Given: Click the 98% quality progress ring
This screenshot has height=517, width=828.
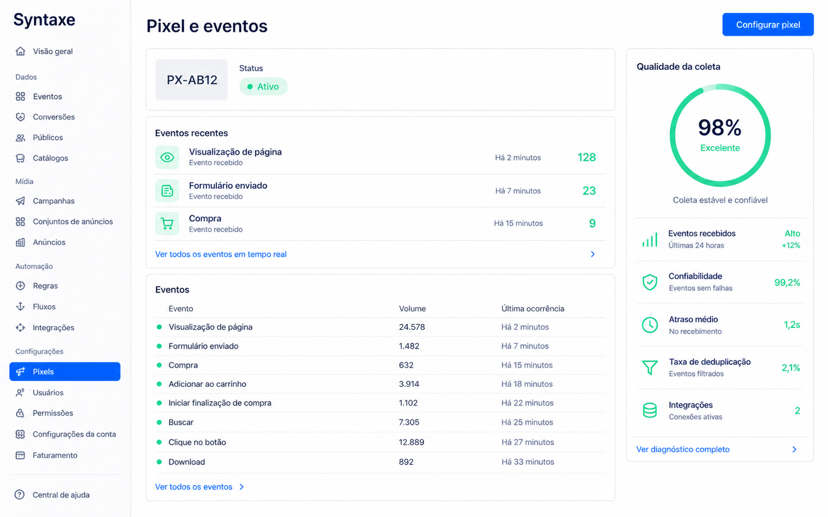Looking at the screenshot, I should pos(720,135).
